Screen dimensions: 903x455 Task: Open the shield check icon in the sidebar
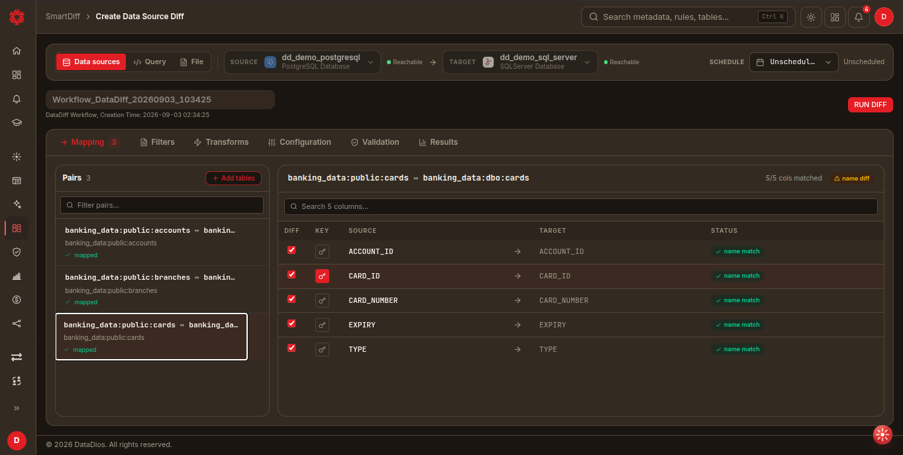17,252
